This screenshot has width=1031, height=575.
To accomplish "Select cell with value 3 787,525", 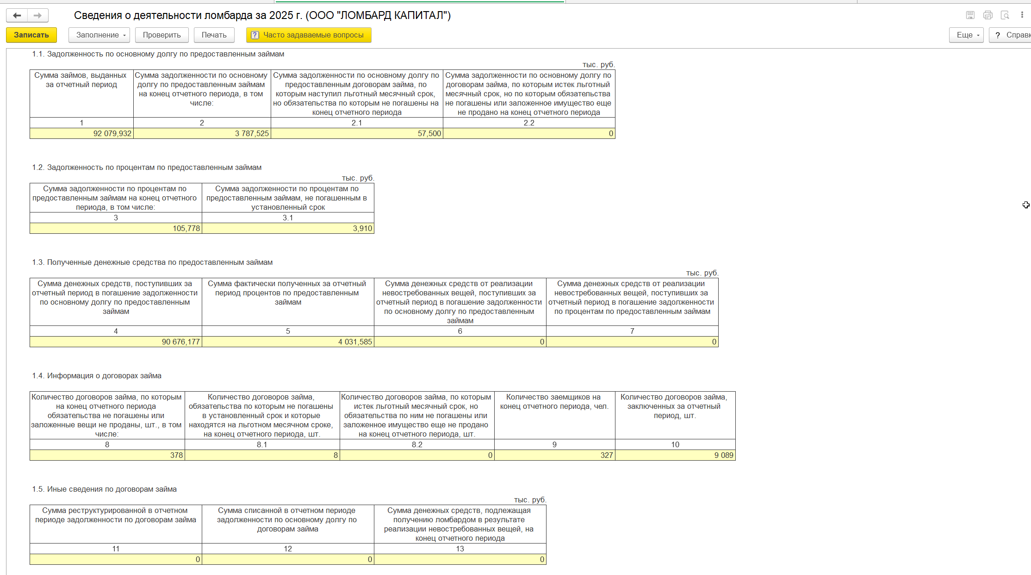I will tap(202, 134).
